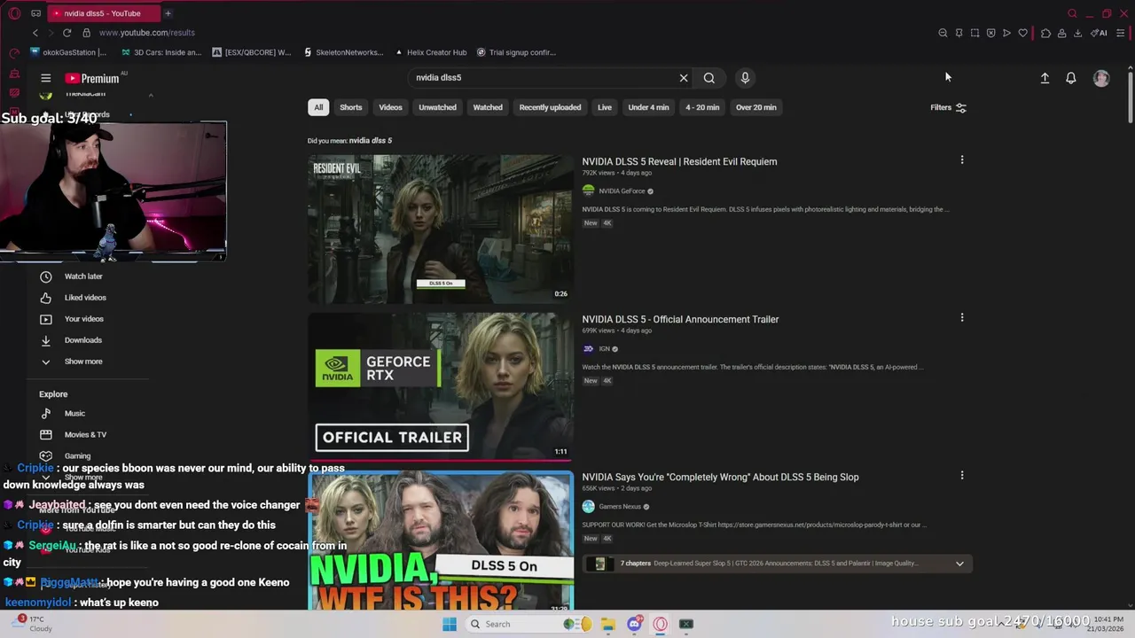The height and width of the screenshot is (638, 1135).
Task: Open options menu for DLSS 5 Reveal video
Action: click(962, 160)
